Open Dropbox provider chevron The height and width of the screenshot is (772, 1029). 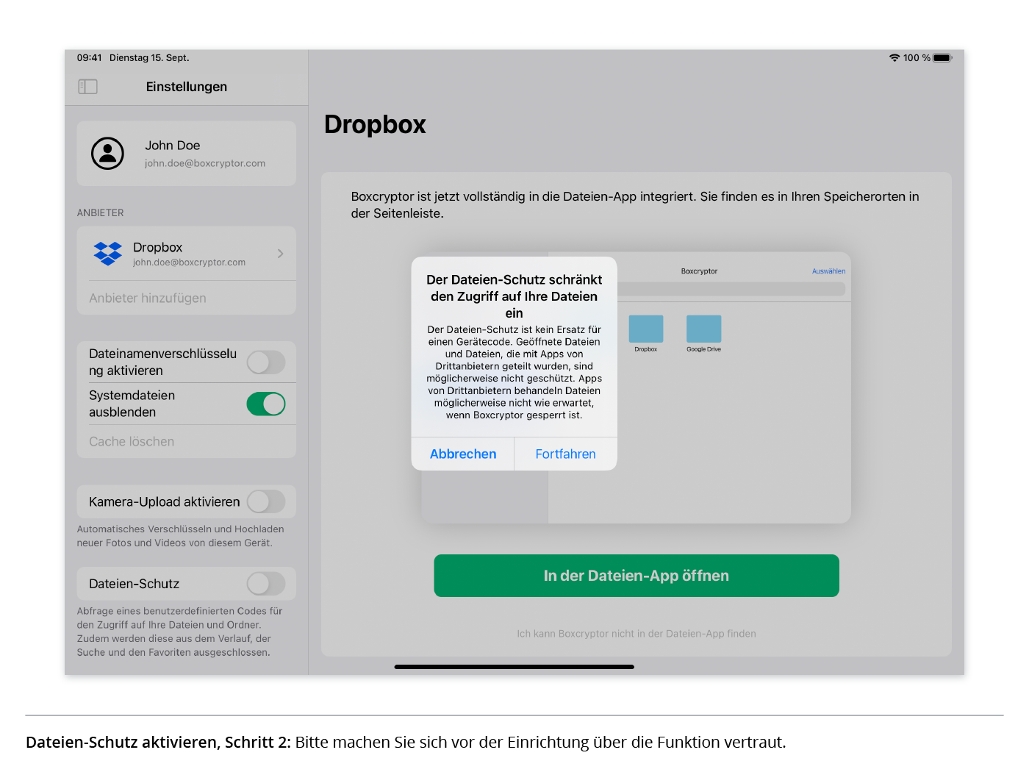point(280,254)
